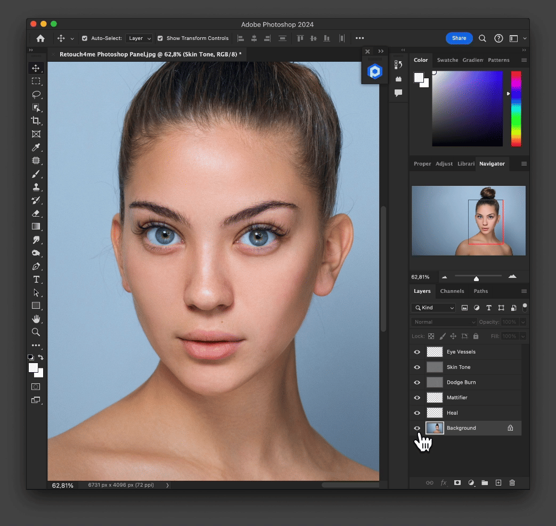556x526 pixels.
Task: Select the Clone Stamp tool
Action: (36, 187)
